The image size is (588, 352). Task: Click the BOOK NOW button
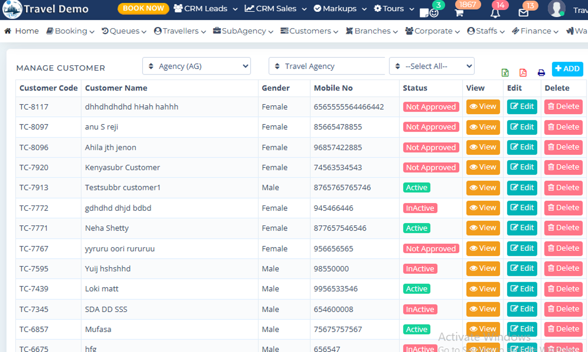point(143,8)
